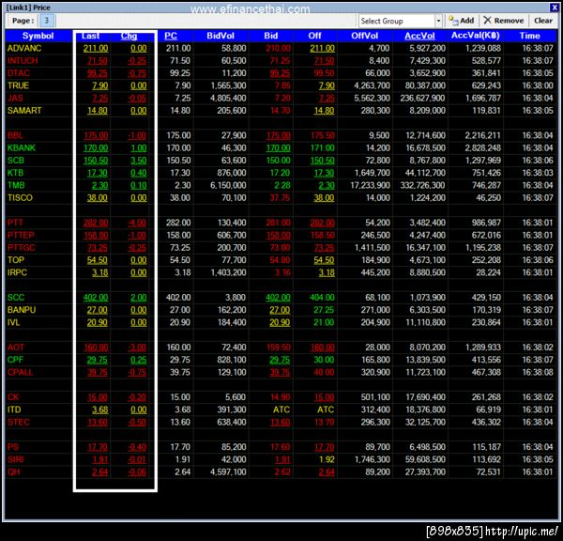Image resolution: width=563 pixels, height=541 pixels.
Task: Close the Price window
Action: (x=554, y=8)
